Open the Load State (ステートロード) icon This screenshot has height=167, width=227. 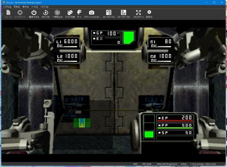pos(108,14)
